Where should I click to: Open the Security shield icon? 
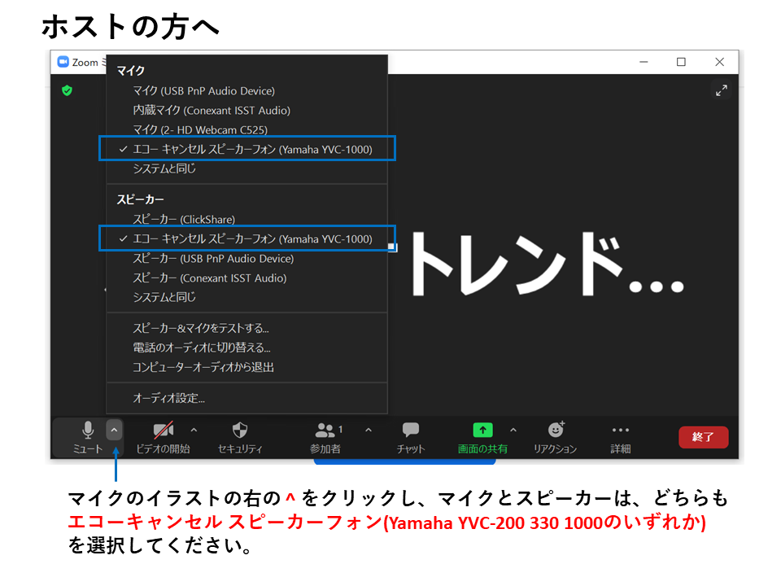[240, 430]
